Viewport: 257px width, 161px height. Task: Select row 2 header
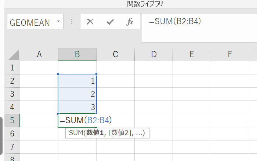[12, 81]
